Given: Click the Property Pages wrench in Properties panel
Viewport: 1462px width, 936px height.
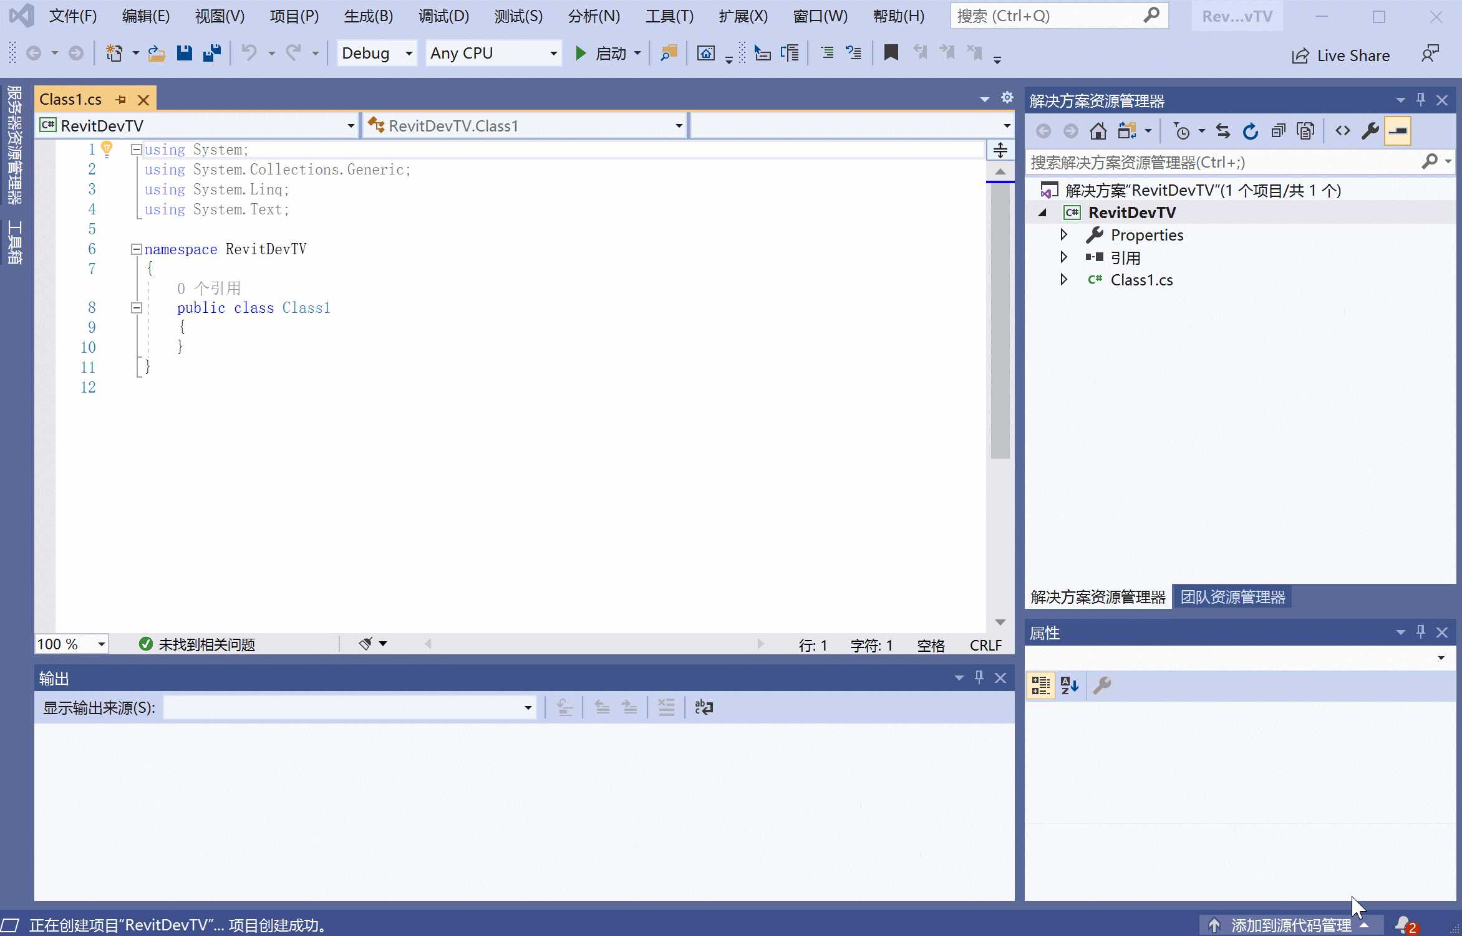Looking at the screenshot, I should tap(1102, 685).
